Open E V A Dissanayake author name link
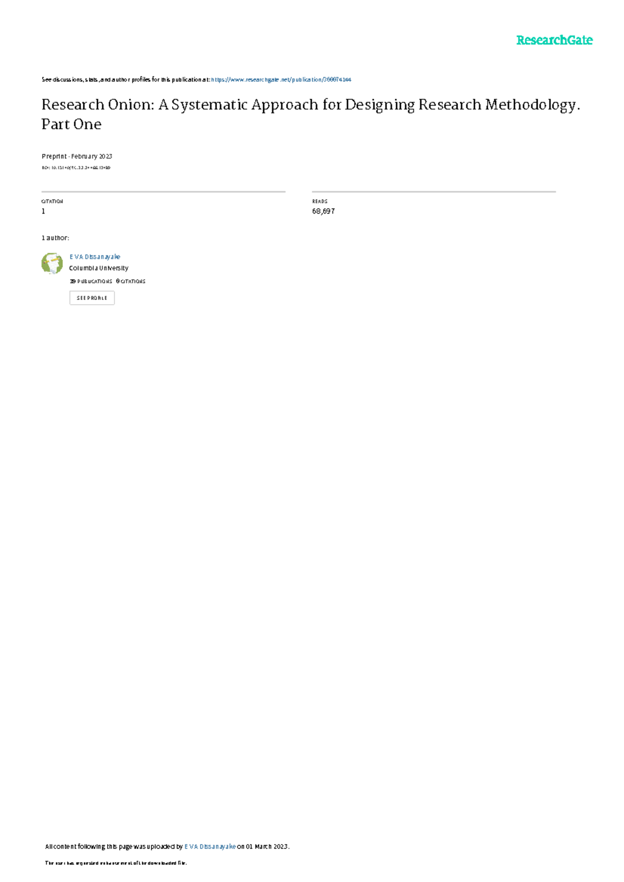This screenshot has width=624, height=882. tap(95, 257)
